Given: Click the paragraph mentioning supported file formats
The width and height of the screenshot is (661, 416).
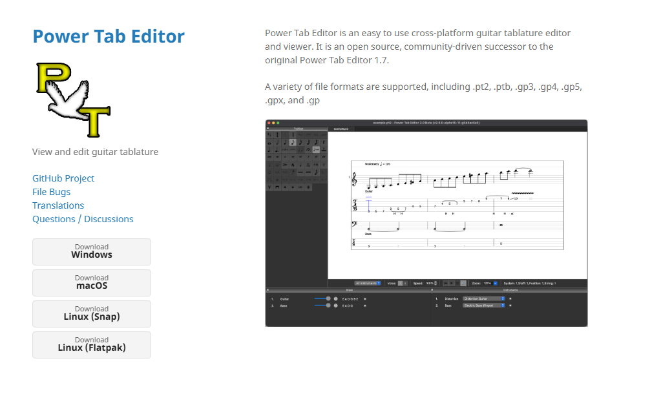Looking at the screenshot, I should 423,94.
